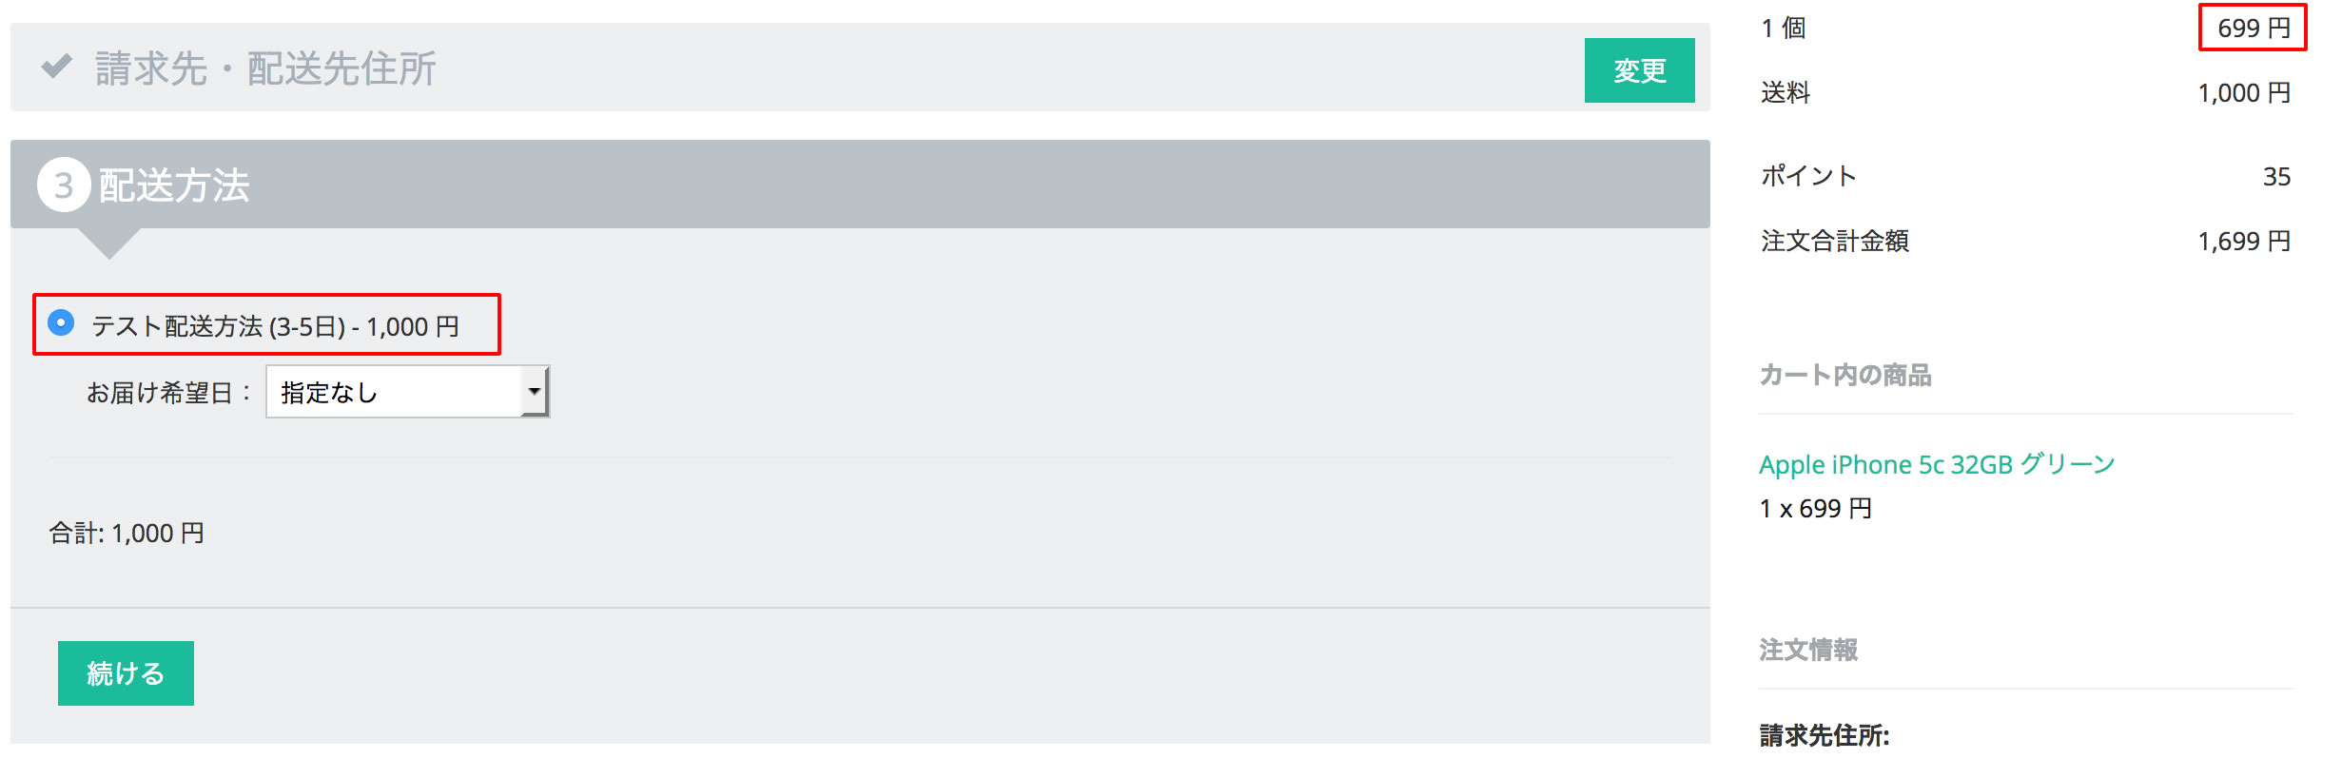The image size is (2342, 759).
Task: Click the 1 x 699 円 quantity line
Action: pyautogui.click(x=1816, y=509)
